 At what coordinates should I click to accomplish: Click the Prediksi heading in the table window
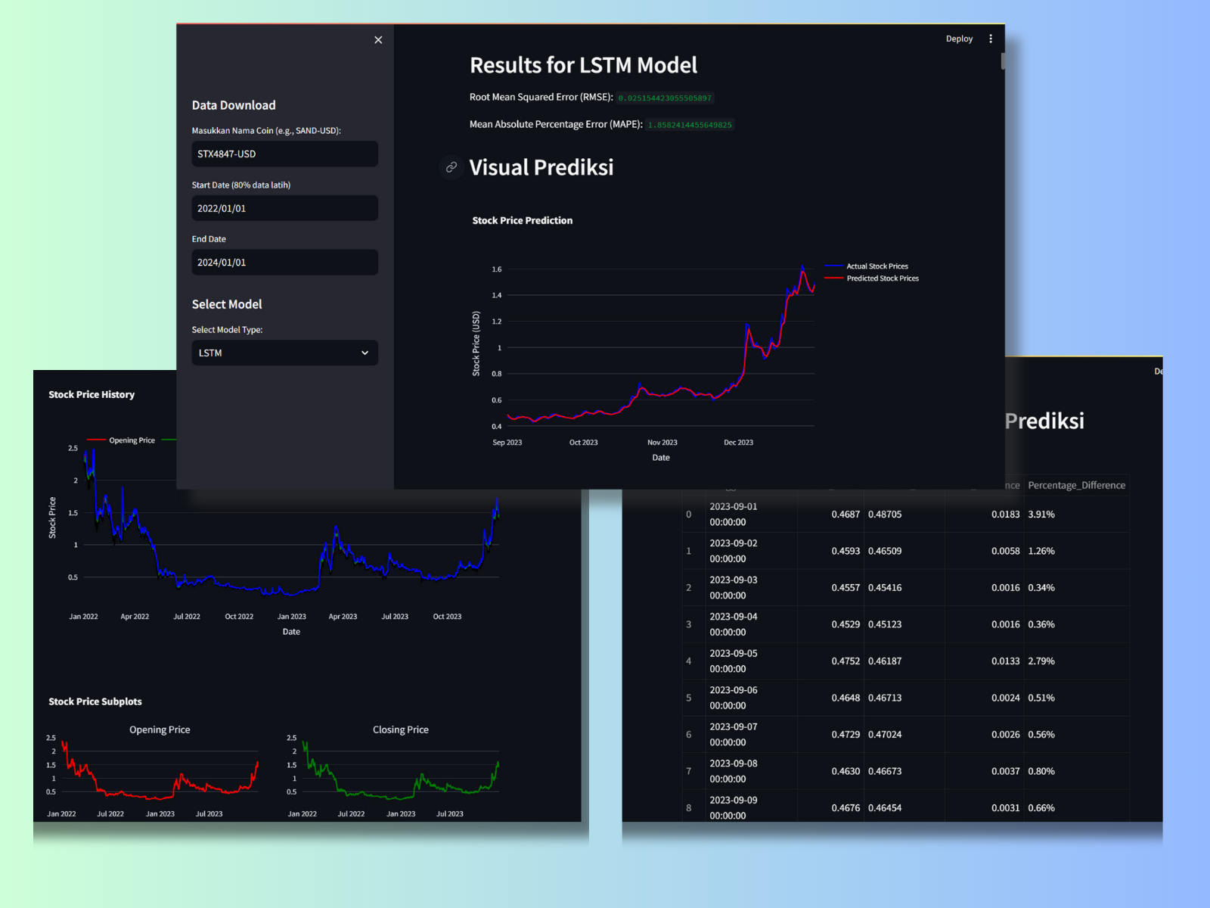coord(1045,421)
